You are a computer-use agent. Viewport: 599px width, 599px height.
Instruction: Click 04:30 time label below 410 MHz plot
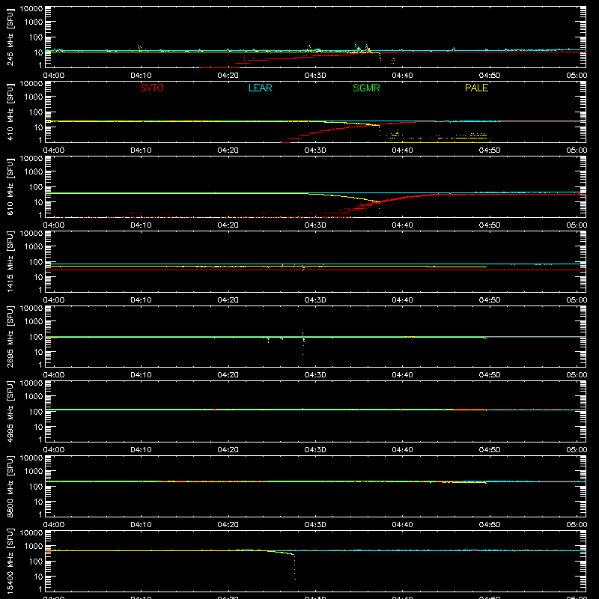pyautogui.click(x=315, y=150)
